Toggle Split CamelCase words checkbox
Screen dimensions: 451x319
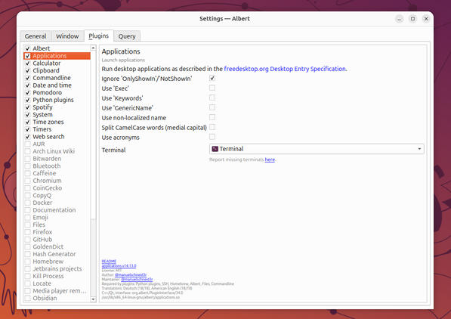tap(212, 127)
